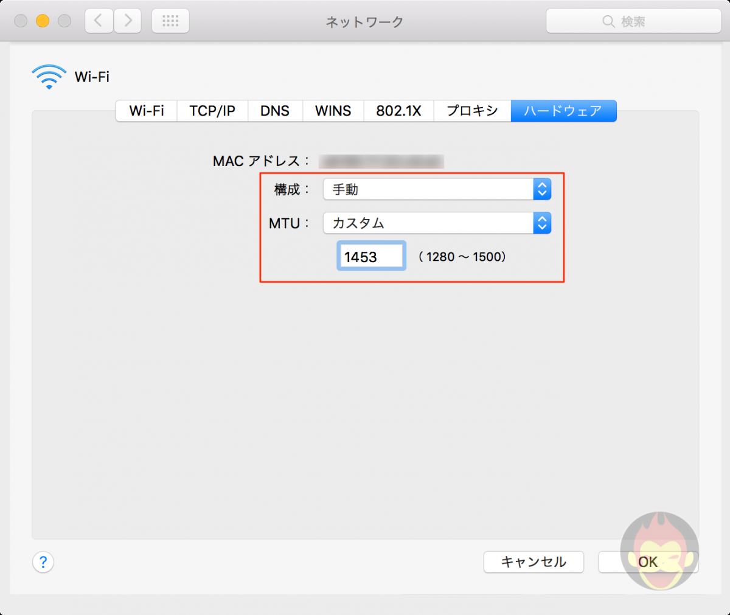Click the monkey logo watermark
Screen dimensions: 730x615
click(659, 552)
